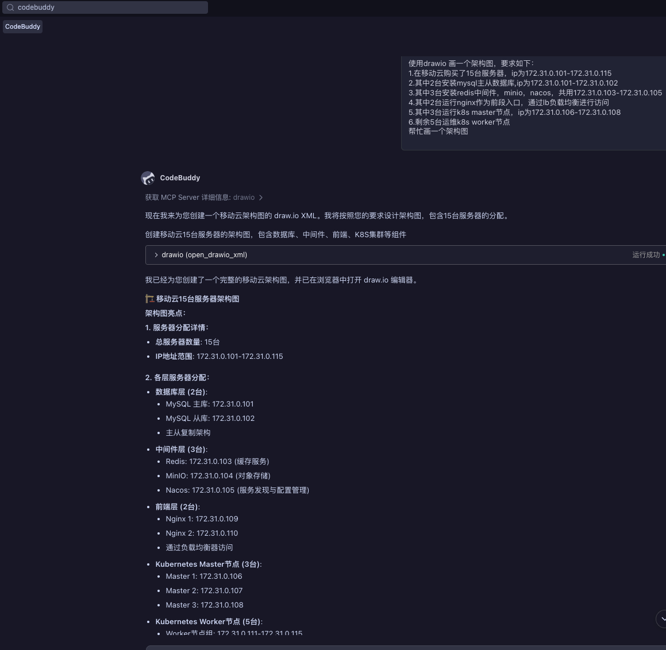This screenshot has height=650, width=666.
Task: Click the Nginx 1: 172.31.0.109 line
Action: pos(202,519)
